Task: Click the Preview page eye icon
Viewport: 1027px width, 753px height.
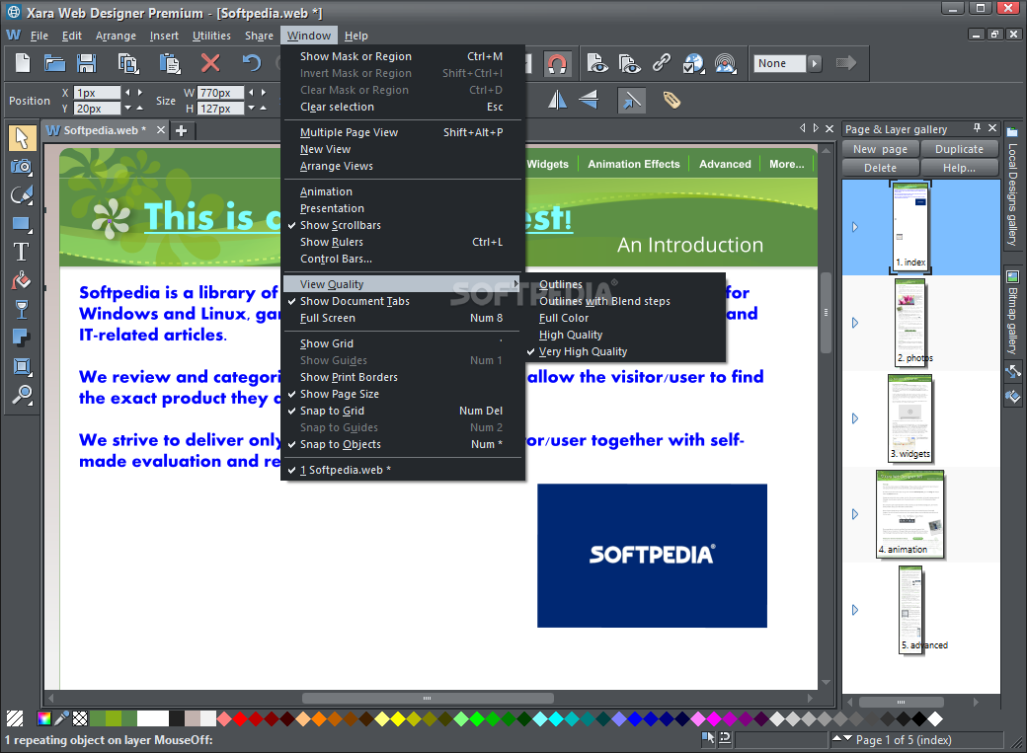Action: [596, 63]
